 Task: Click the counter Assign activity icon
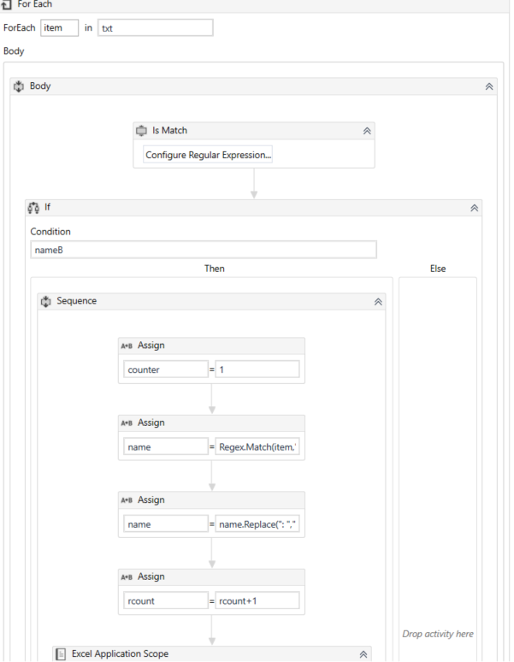(127, 346)
